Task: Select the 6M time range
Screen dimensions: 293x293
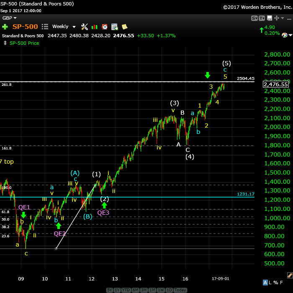Action: coord(135,290)
